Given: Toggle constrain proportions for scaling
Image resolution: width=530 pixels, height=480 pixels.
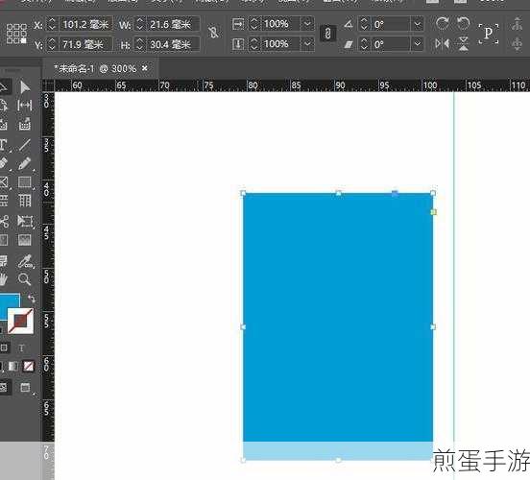Looking at the screenshot, I should click(x=327, y=34).
